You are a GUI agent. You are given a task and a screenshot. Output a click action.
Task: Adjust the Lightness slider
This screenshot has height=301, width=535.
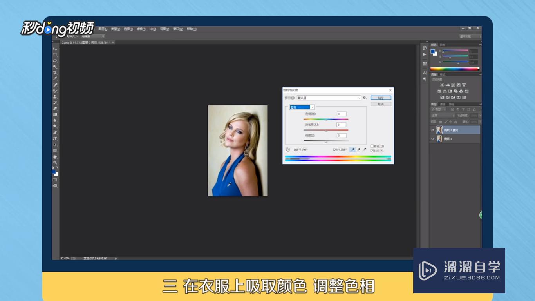[326, 141]
